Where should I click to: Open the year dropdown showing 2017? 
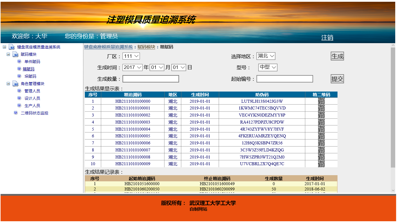click(133, 67)
